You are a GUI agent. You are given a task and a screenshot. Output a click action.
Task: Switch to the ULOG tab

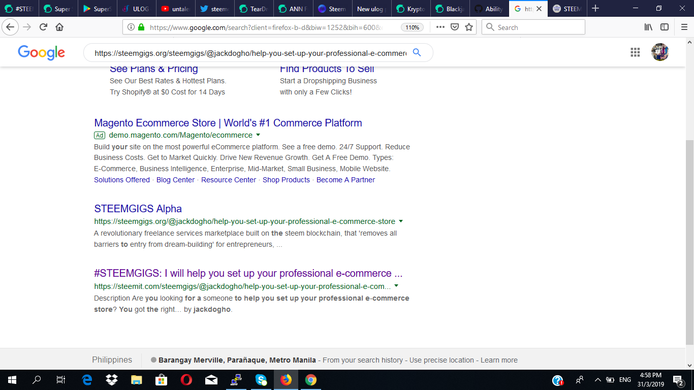click(x=137, y=9)
